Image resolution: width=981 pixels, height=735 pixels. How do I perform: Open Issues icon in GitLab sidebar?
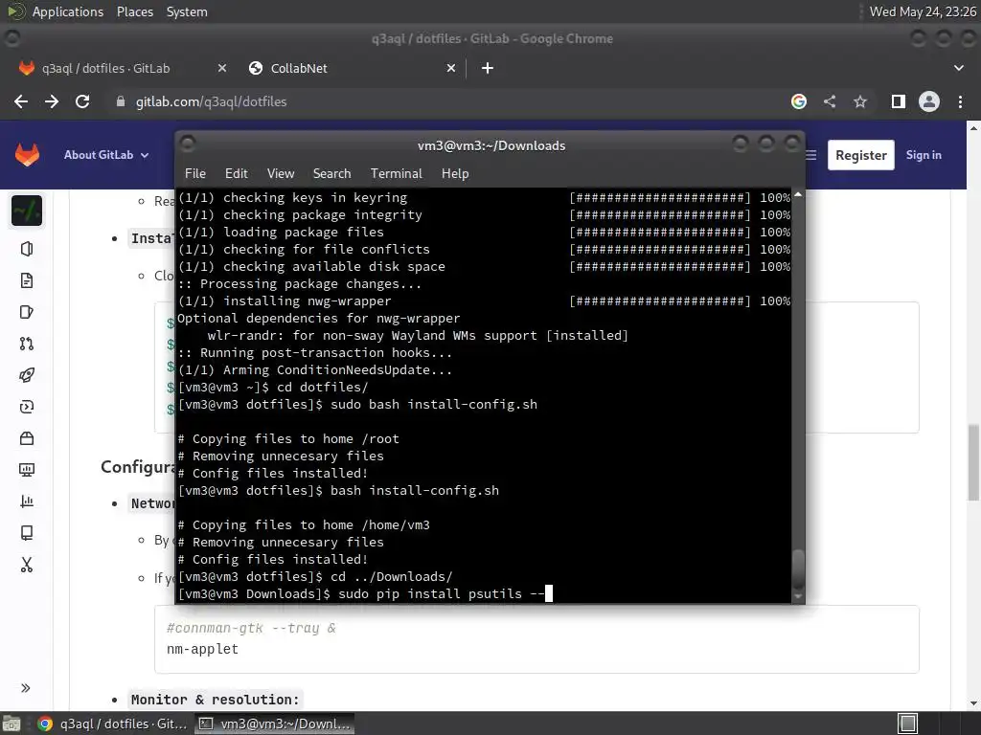pos(26,312)
